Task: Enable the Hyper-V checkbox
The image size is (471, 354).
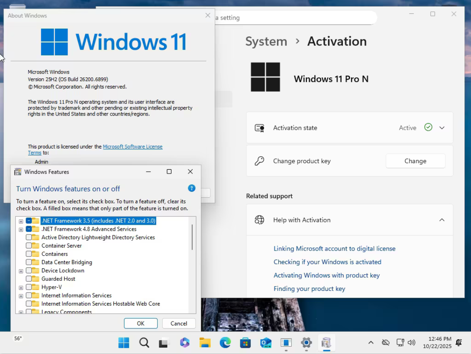Action: click(x=29, y=287)
